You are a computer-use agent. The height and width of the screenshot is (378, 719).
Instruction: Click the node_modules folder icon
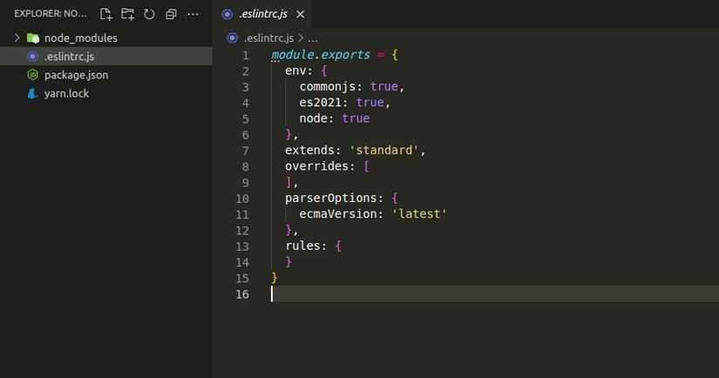click(33, 38)
